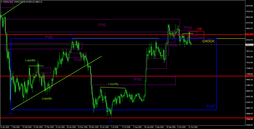Click the 17 Jul 2026 date on the time axis
254x129 pixels.
[x=126, y=127]
